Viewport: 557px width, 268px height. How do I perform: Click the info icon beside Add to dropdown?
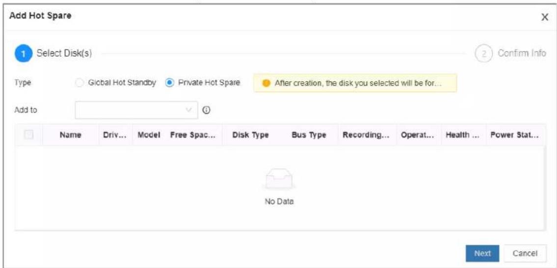tap(206, 110)
